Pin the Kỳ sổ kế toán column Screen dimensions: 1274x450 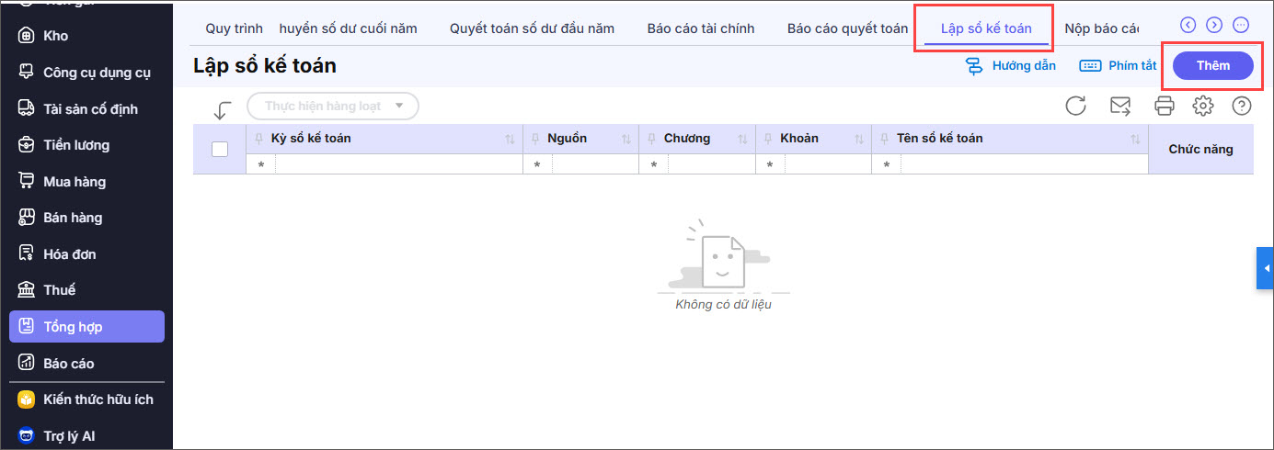258,139
